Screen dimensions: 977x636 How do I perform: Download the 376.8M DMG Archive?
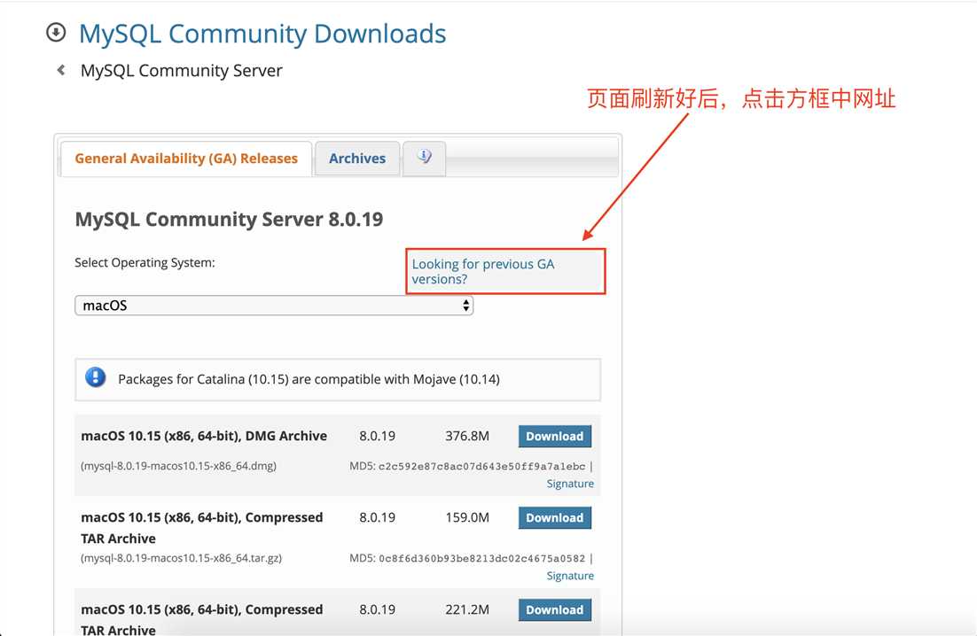coord(554,436)
